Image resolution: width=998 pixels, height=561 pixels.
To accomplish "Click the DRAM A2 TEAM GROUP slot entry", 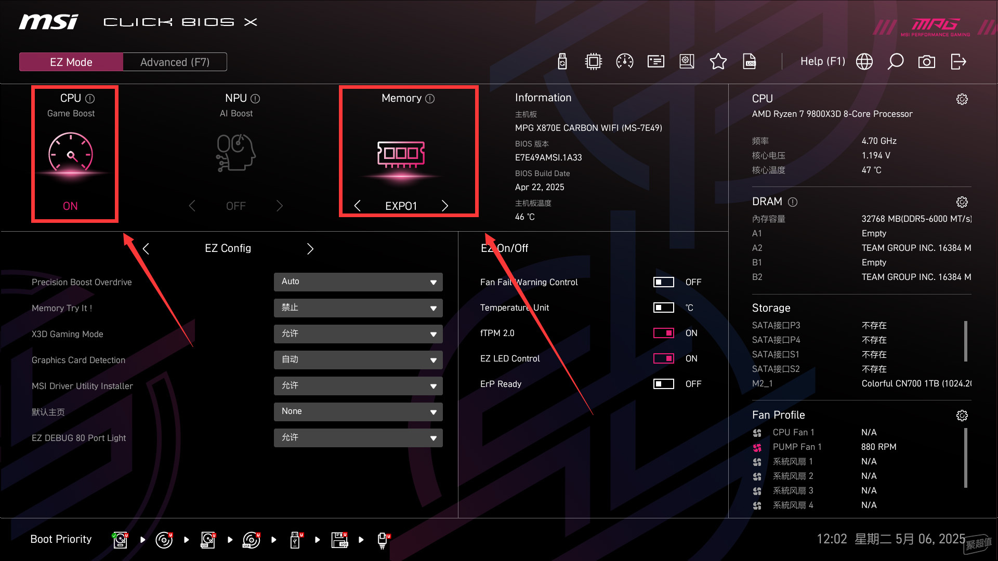I will 861,248.
